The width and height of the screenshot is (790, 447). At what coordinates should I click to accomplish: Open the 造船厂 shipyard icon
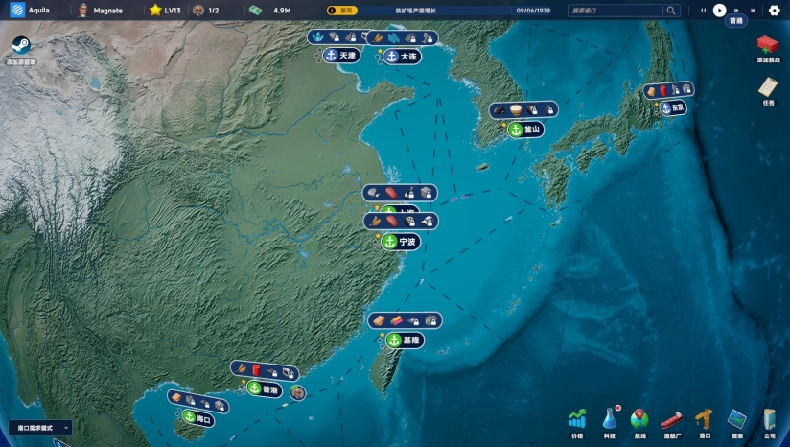pyautogui.click(x=672, y=419)
